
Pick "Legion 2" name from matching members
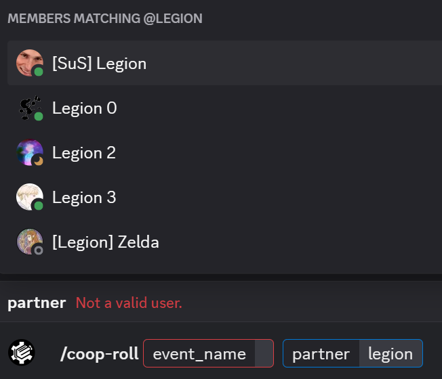pos(84,153)
